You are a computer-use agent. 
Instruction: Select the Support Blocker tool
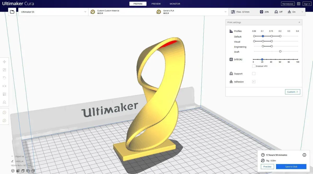tap(4, 102)
